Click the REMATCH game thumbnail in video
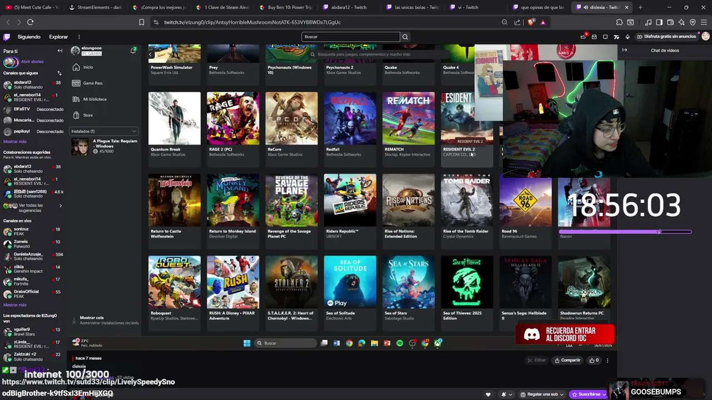The width and height of the screenshot is (712, 400). tap(408, 118)
